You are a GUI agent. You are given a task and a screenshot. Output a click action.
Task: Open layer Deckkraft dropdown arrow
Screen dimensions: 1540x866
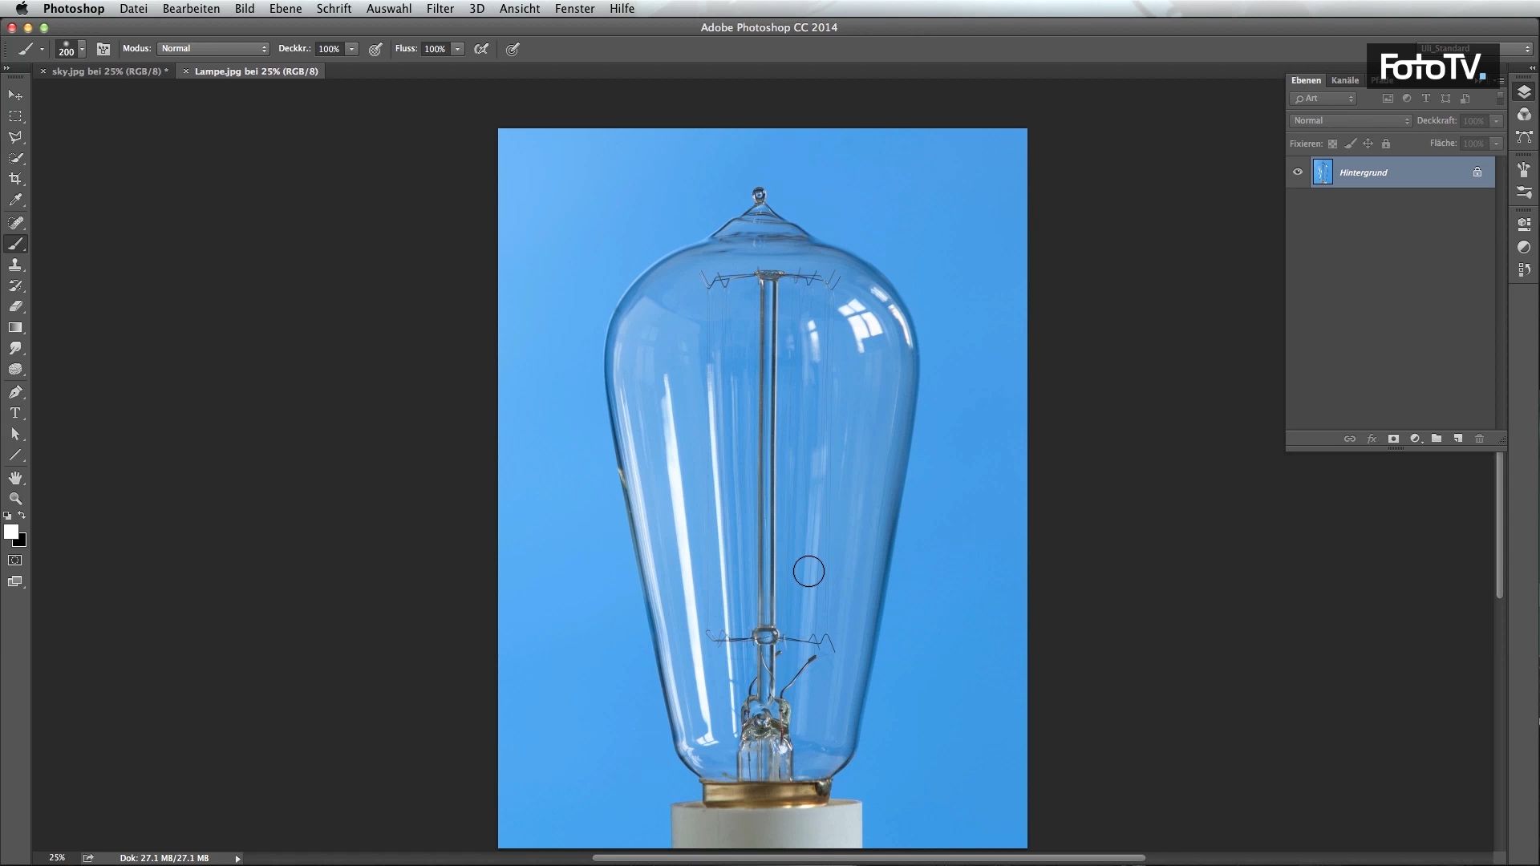(x=1496, y=121)
